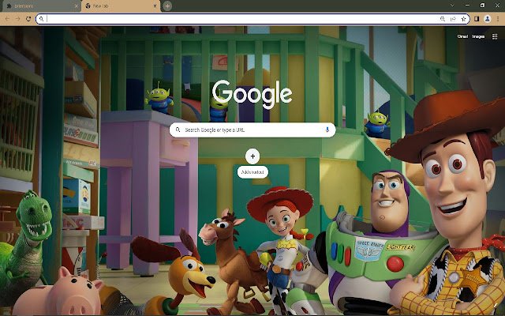Bookmark this tab with the star icon
Viewport: 505px width, 316px height.
pyautogui.click(x=464, y=19)
